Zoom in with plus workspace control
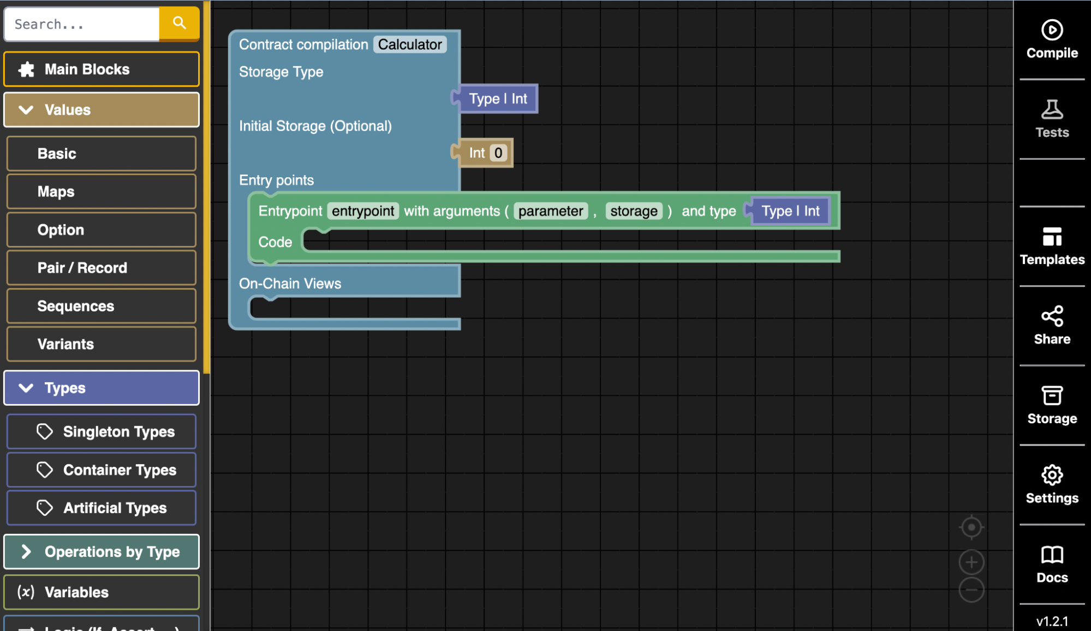This screenshot has height=631, width=1091. pos(971,562)
